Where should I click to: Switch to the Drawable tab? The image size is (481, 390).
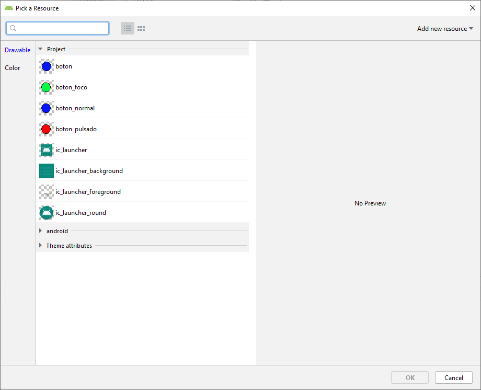tap(18, 50)
